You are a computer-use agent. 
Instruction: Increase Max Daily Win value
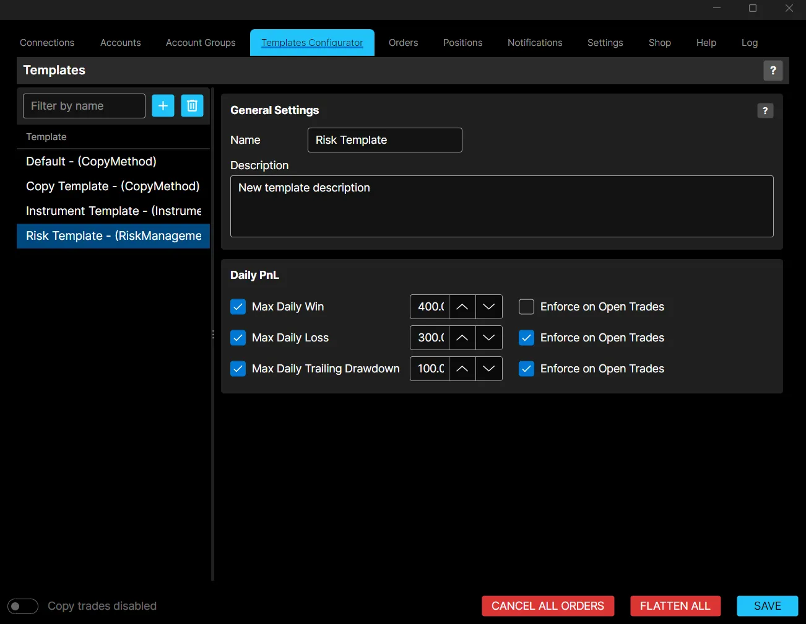point(462,307)
